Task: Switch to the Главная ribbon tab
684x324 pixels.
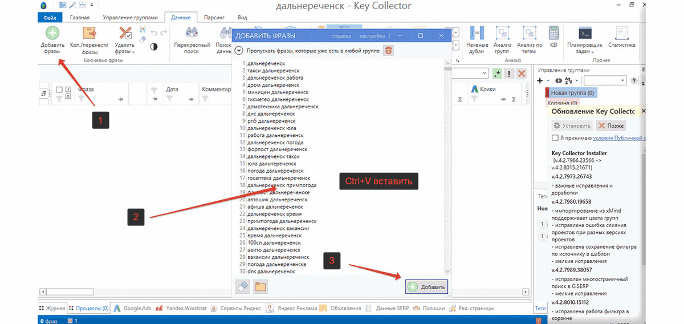Action: 79,17
